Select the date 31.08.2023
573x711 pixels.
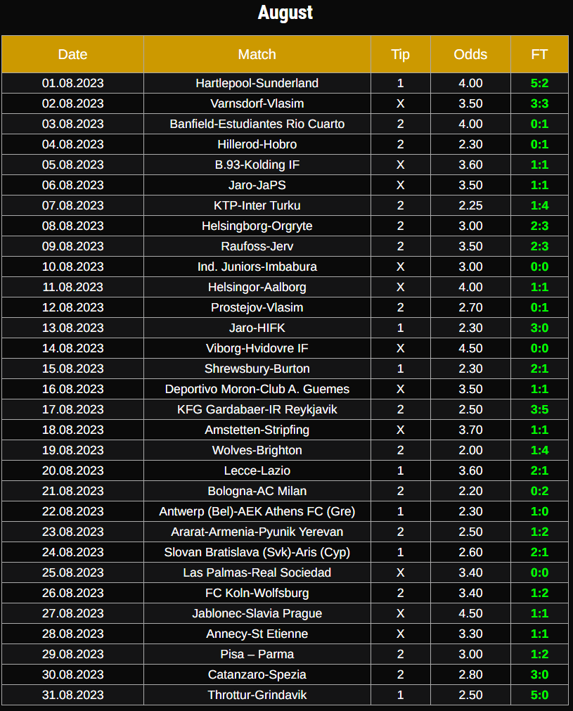pos(72,695)
